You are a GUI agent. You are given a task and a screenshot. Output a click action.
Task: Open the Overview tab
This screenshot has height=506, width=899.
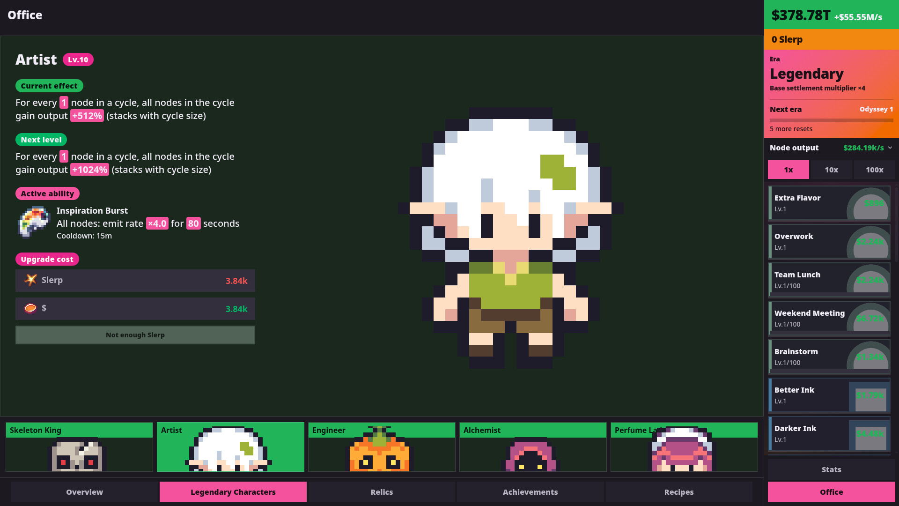[84, 492]
